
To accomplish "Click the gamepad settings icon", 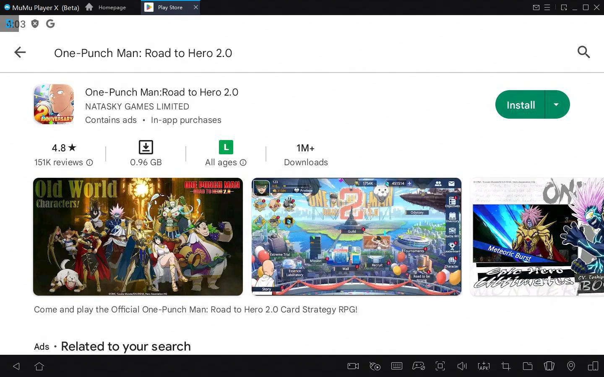I will click(418, 366).
